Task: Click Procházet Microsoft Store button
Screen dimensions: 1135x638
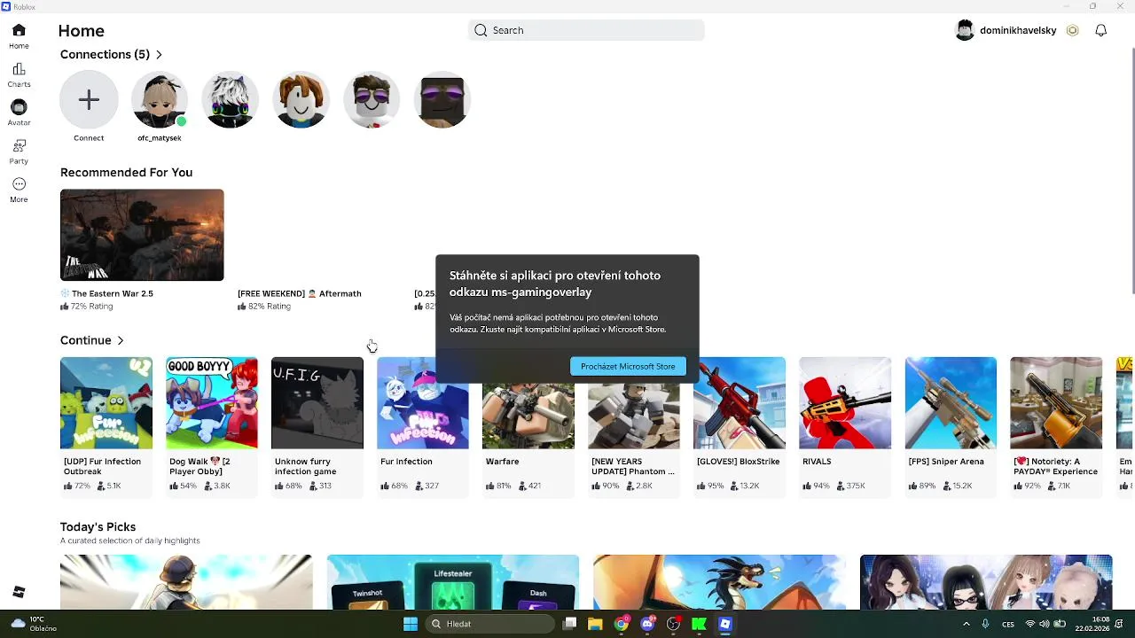Action: [x=628, y=366]
